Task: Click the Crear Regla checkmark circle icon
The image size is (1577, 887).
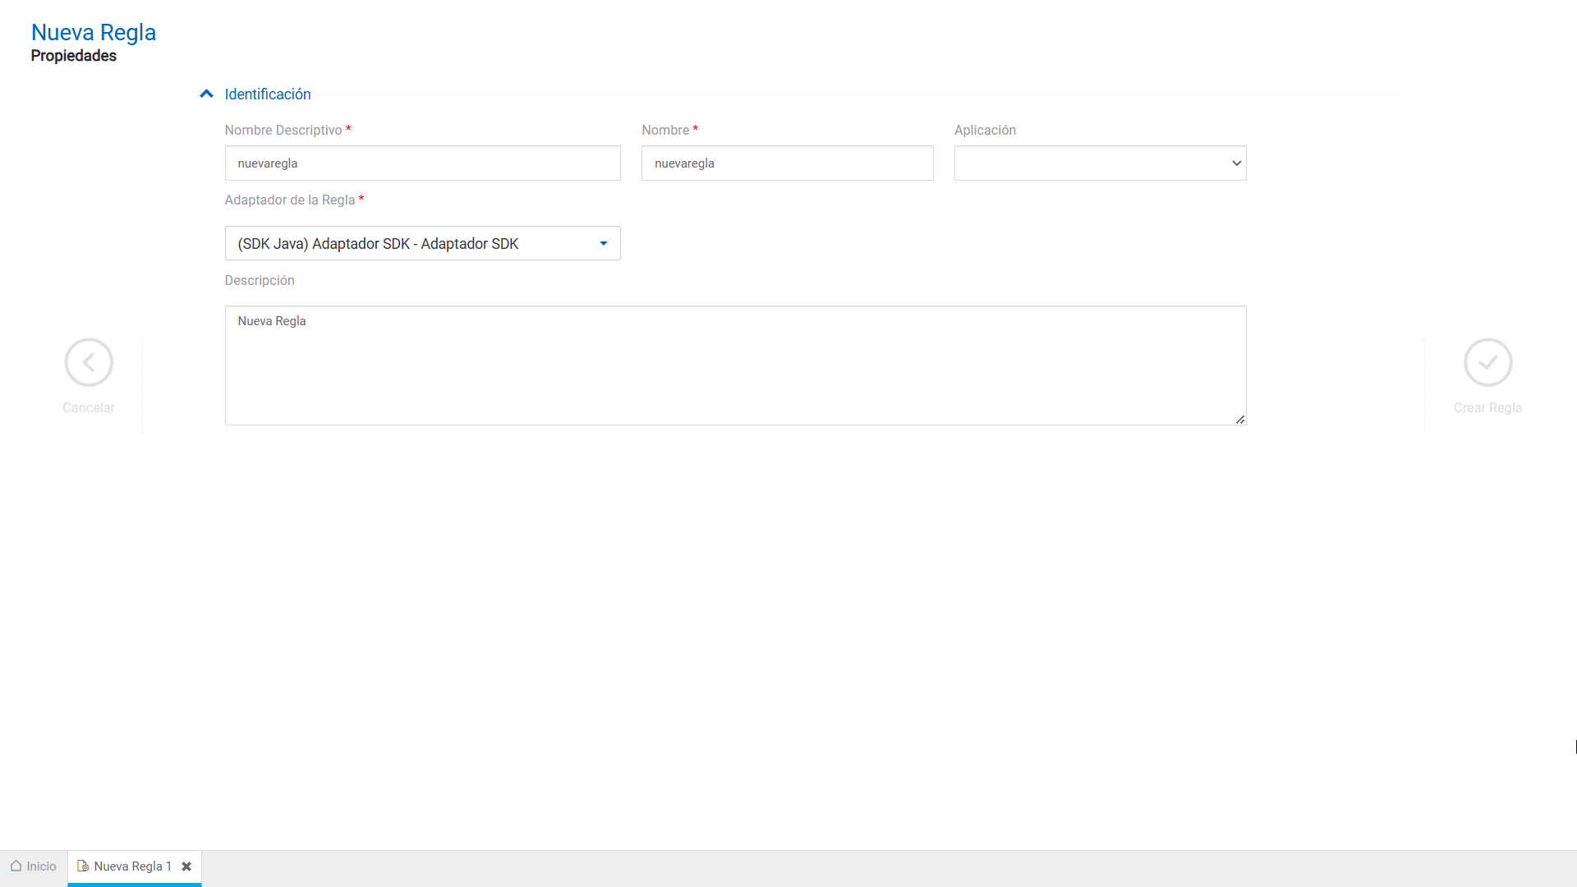Action: (1487, 362)
